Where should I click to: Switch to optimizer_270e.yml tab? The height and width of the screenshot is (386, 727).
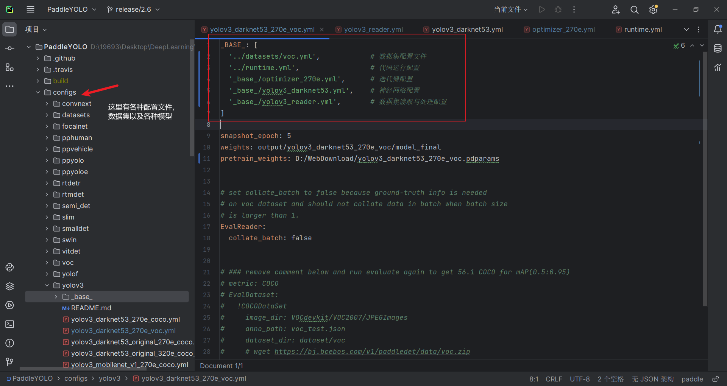559,30
